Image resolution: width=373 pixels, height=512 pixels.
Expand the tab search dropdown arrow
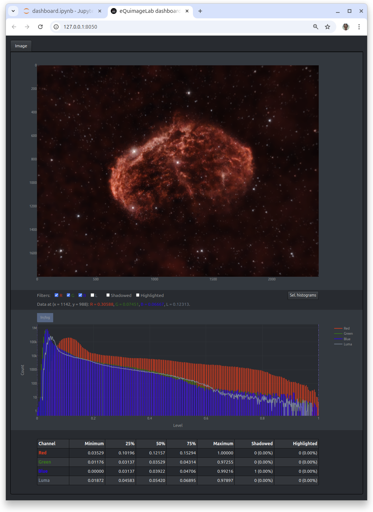click(13, 11)
